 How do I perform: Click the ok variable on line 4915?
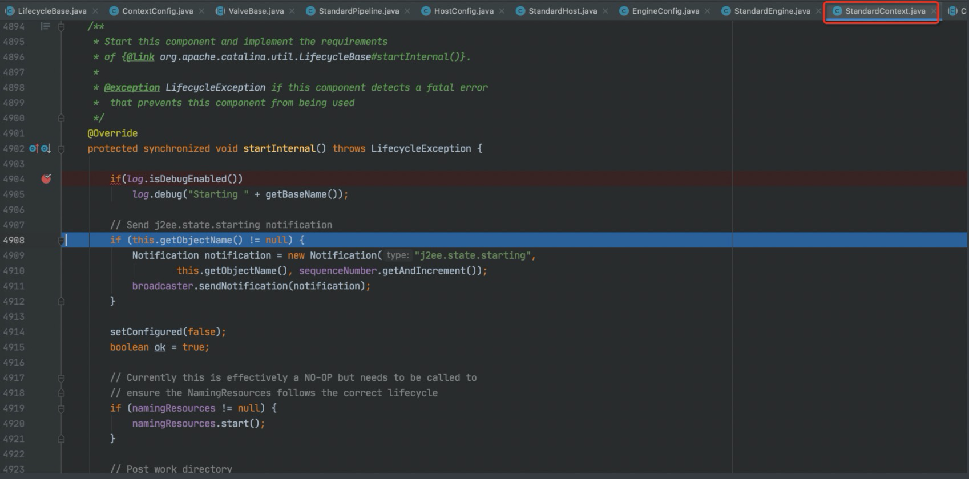pos(160,347)
